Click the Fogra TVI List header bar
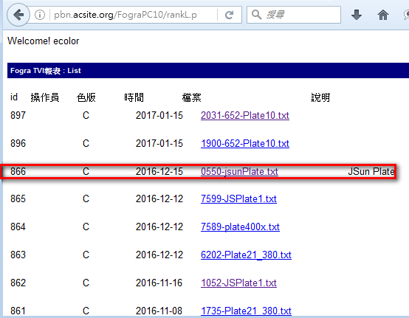Image resolution: width=409 pixels, height=318 pixels. (208, 70)
